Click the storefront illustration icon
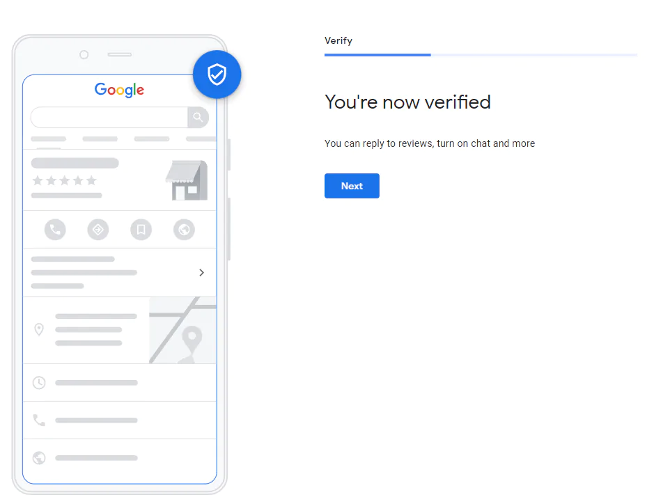The width and height of the screenshot is (647, 504). tap(187, 180)
